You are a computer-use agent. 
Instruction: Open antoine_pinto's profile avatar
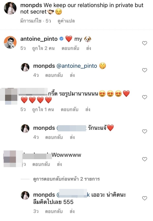pos(10,42)
